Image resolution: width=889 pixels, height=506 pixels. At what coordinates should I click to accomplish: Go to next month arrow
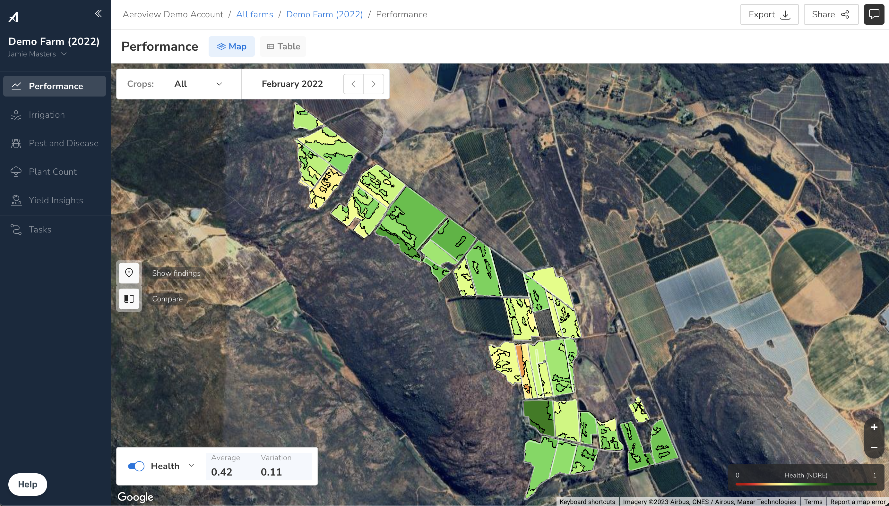(x=374, y=84)
